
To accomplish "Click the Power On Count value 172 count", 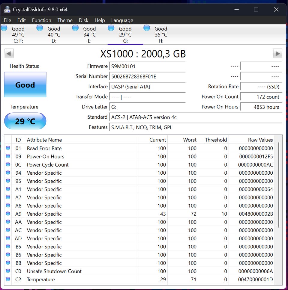I will point(261,97).
